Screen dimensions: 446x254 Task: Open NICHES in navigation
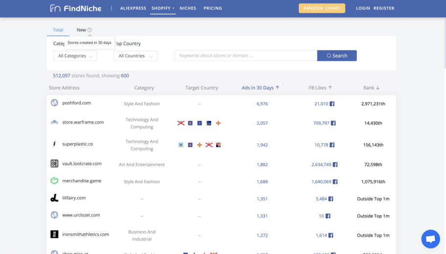(188, 8)
